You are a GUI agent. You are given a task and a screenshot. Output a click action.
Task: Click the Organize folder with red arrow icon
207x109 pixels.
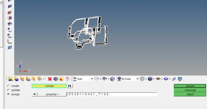(x=61, y=79)
